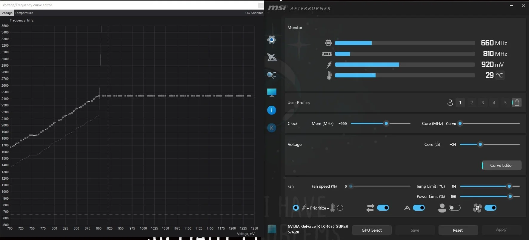
Task: Select user profile 4
Action: (494, 103)
